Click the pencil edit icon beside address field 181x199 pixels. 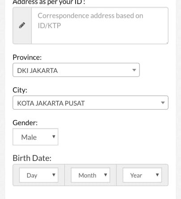(22, 25)
